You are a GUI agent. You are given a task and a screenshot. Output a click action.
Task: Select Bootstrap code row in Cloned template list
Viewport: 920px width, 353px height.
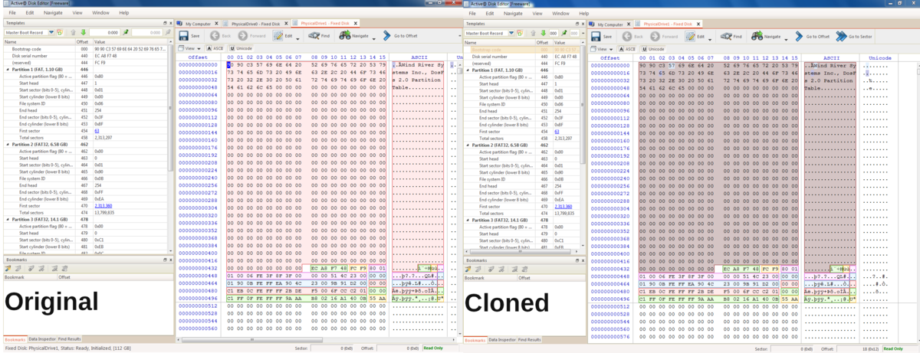(x=521, y=49)
